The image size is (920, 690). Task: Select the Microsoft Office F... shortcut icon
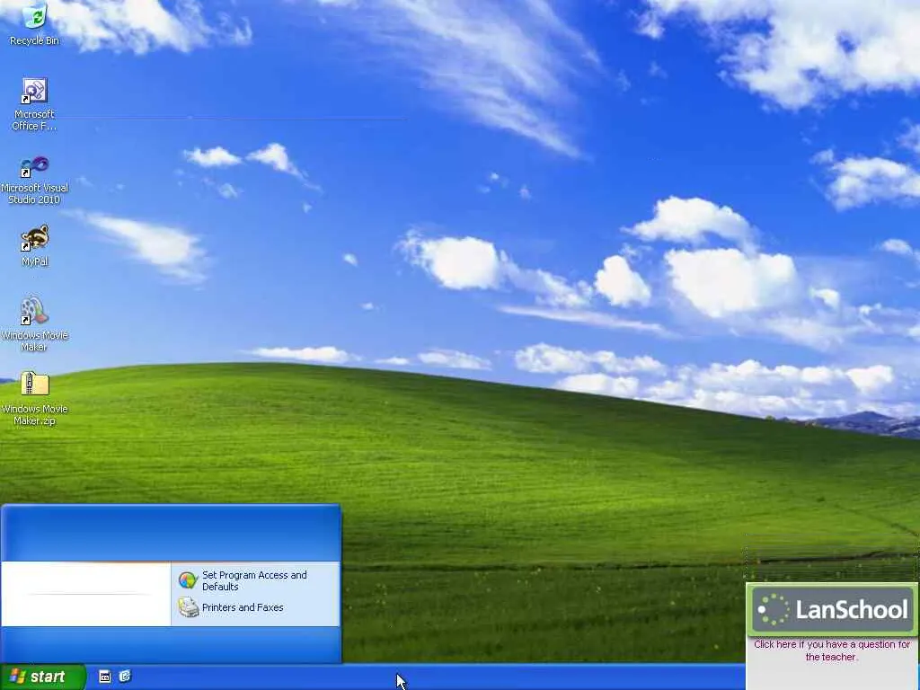tap(35, 104)
